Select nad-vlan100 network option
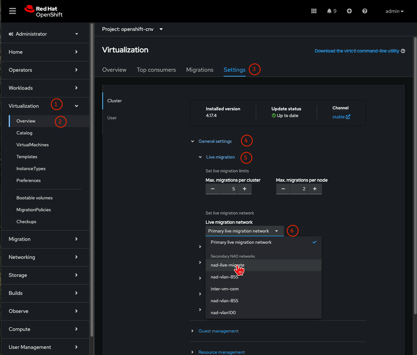 223,313
